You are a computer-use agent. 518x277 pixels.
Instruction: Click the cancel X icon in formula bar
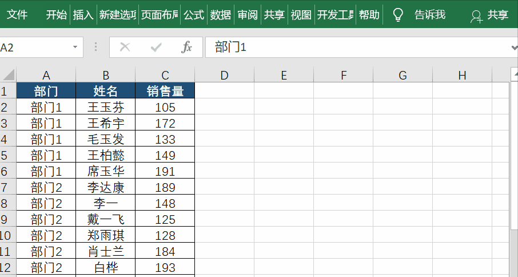click(x=125, y=48)
